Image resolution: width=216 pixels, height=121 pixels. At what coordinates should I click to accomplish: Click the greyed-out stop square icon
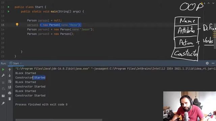pos(3,83)
